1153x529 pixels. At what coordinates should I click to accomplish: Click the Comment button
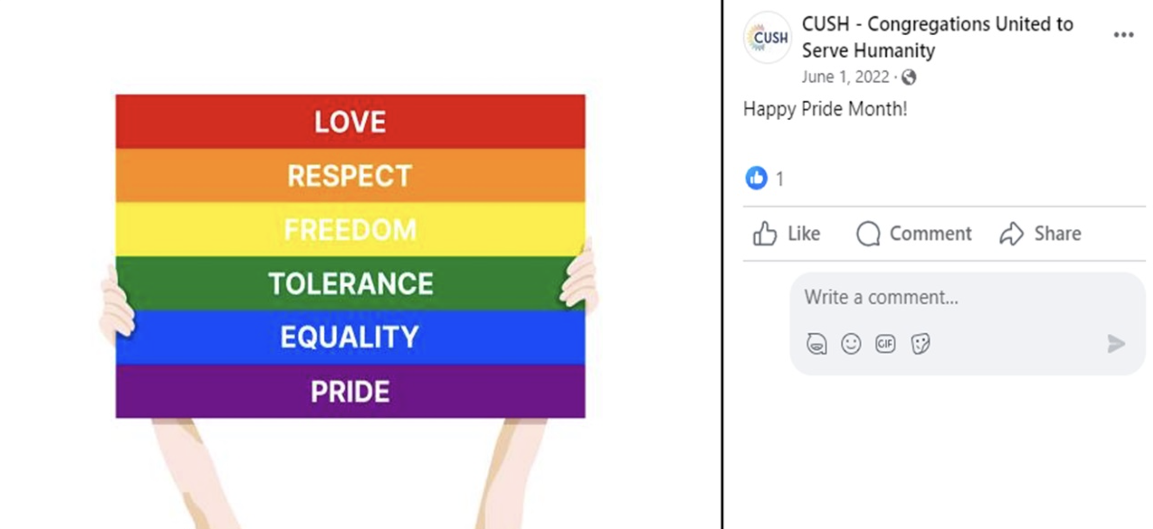point(914,233)
